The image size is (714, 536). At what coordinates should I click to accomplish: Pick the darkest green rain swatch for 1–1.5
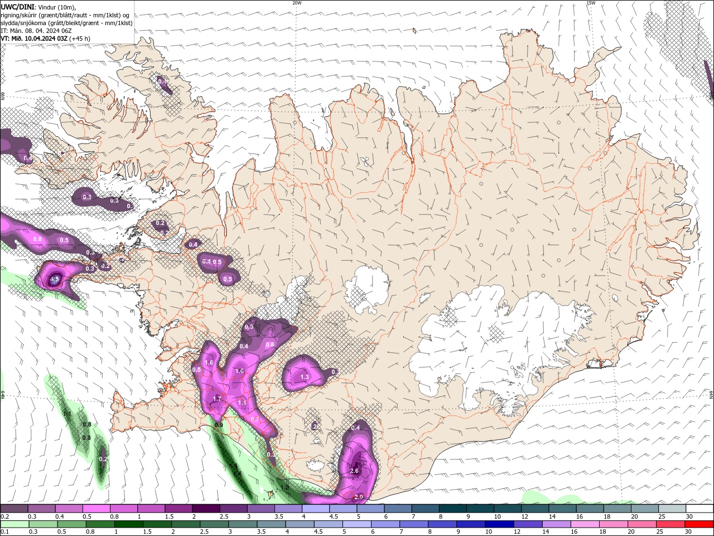click(x=128, y=524)
